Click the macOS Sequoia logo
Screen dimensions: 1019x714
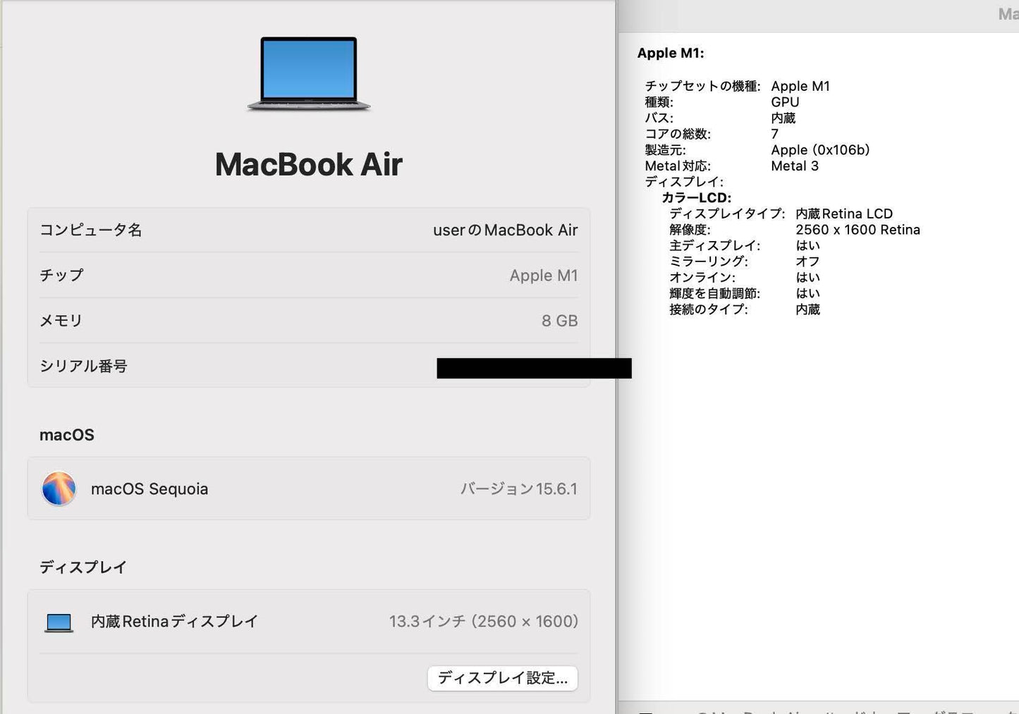59,488
